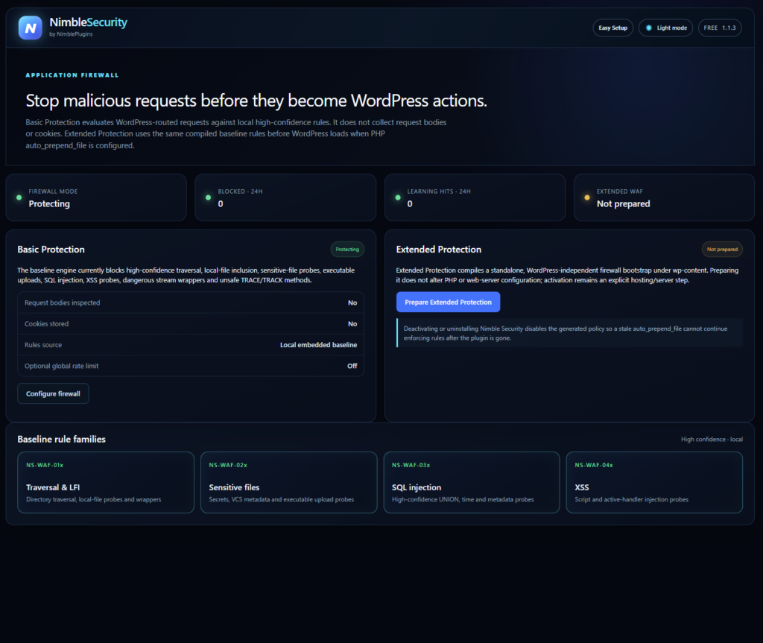This screenshot has height=643, width=763.
Task: Click the NS-WAF-03x rule code
Action: (x=411, y=465)
